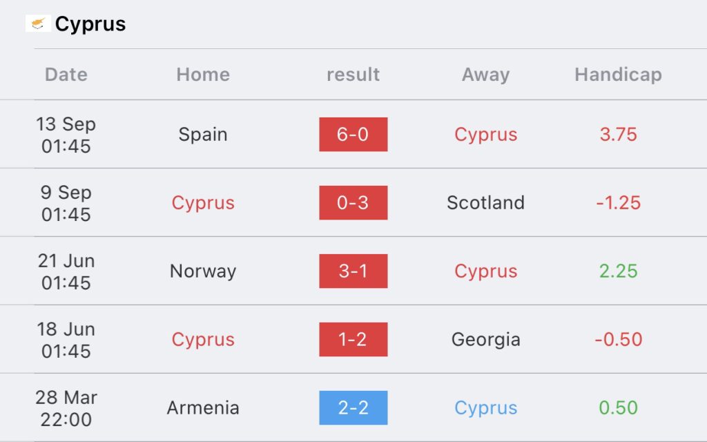Select the 6-0 result badge

pos(353,135)
